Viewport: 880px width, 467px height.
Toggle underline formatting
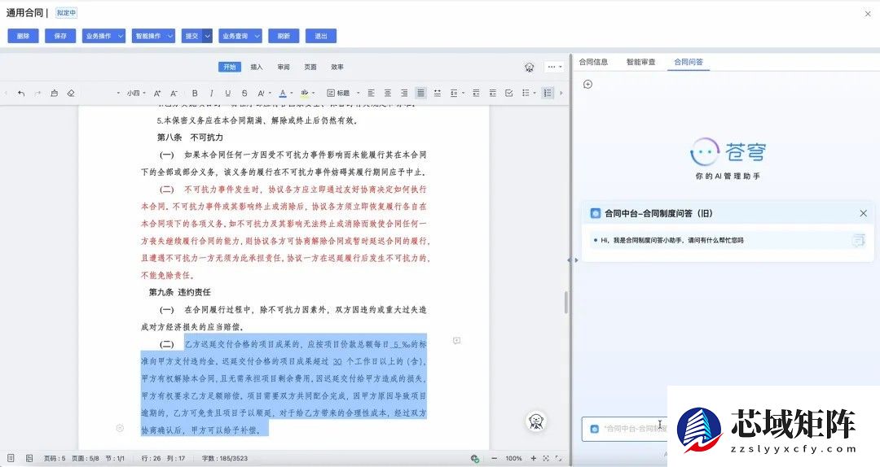pos(227,93)
